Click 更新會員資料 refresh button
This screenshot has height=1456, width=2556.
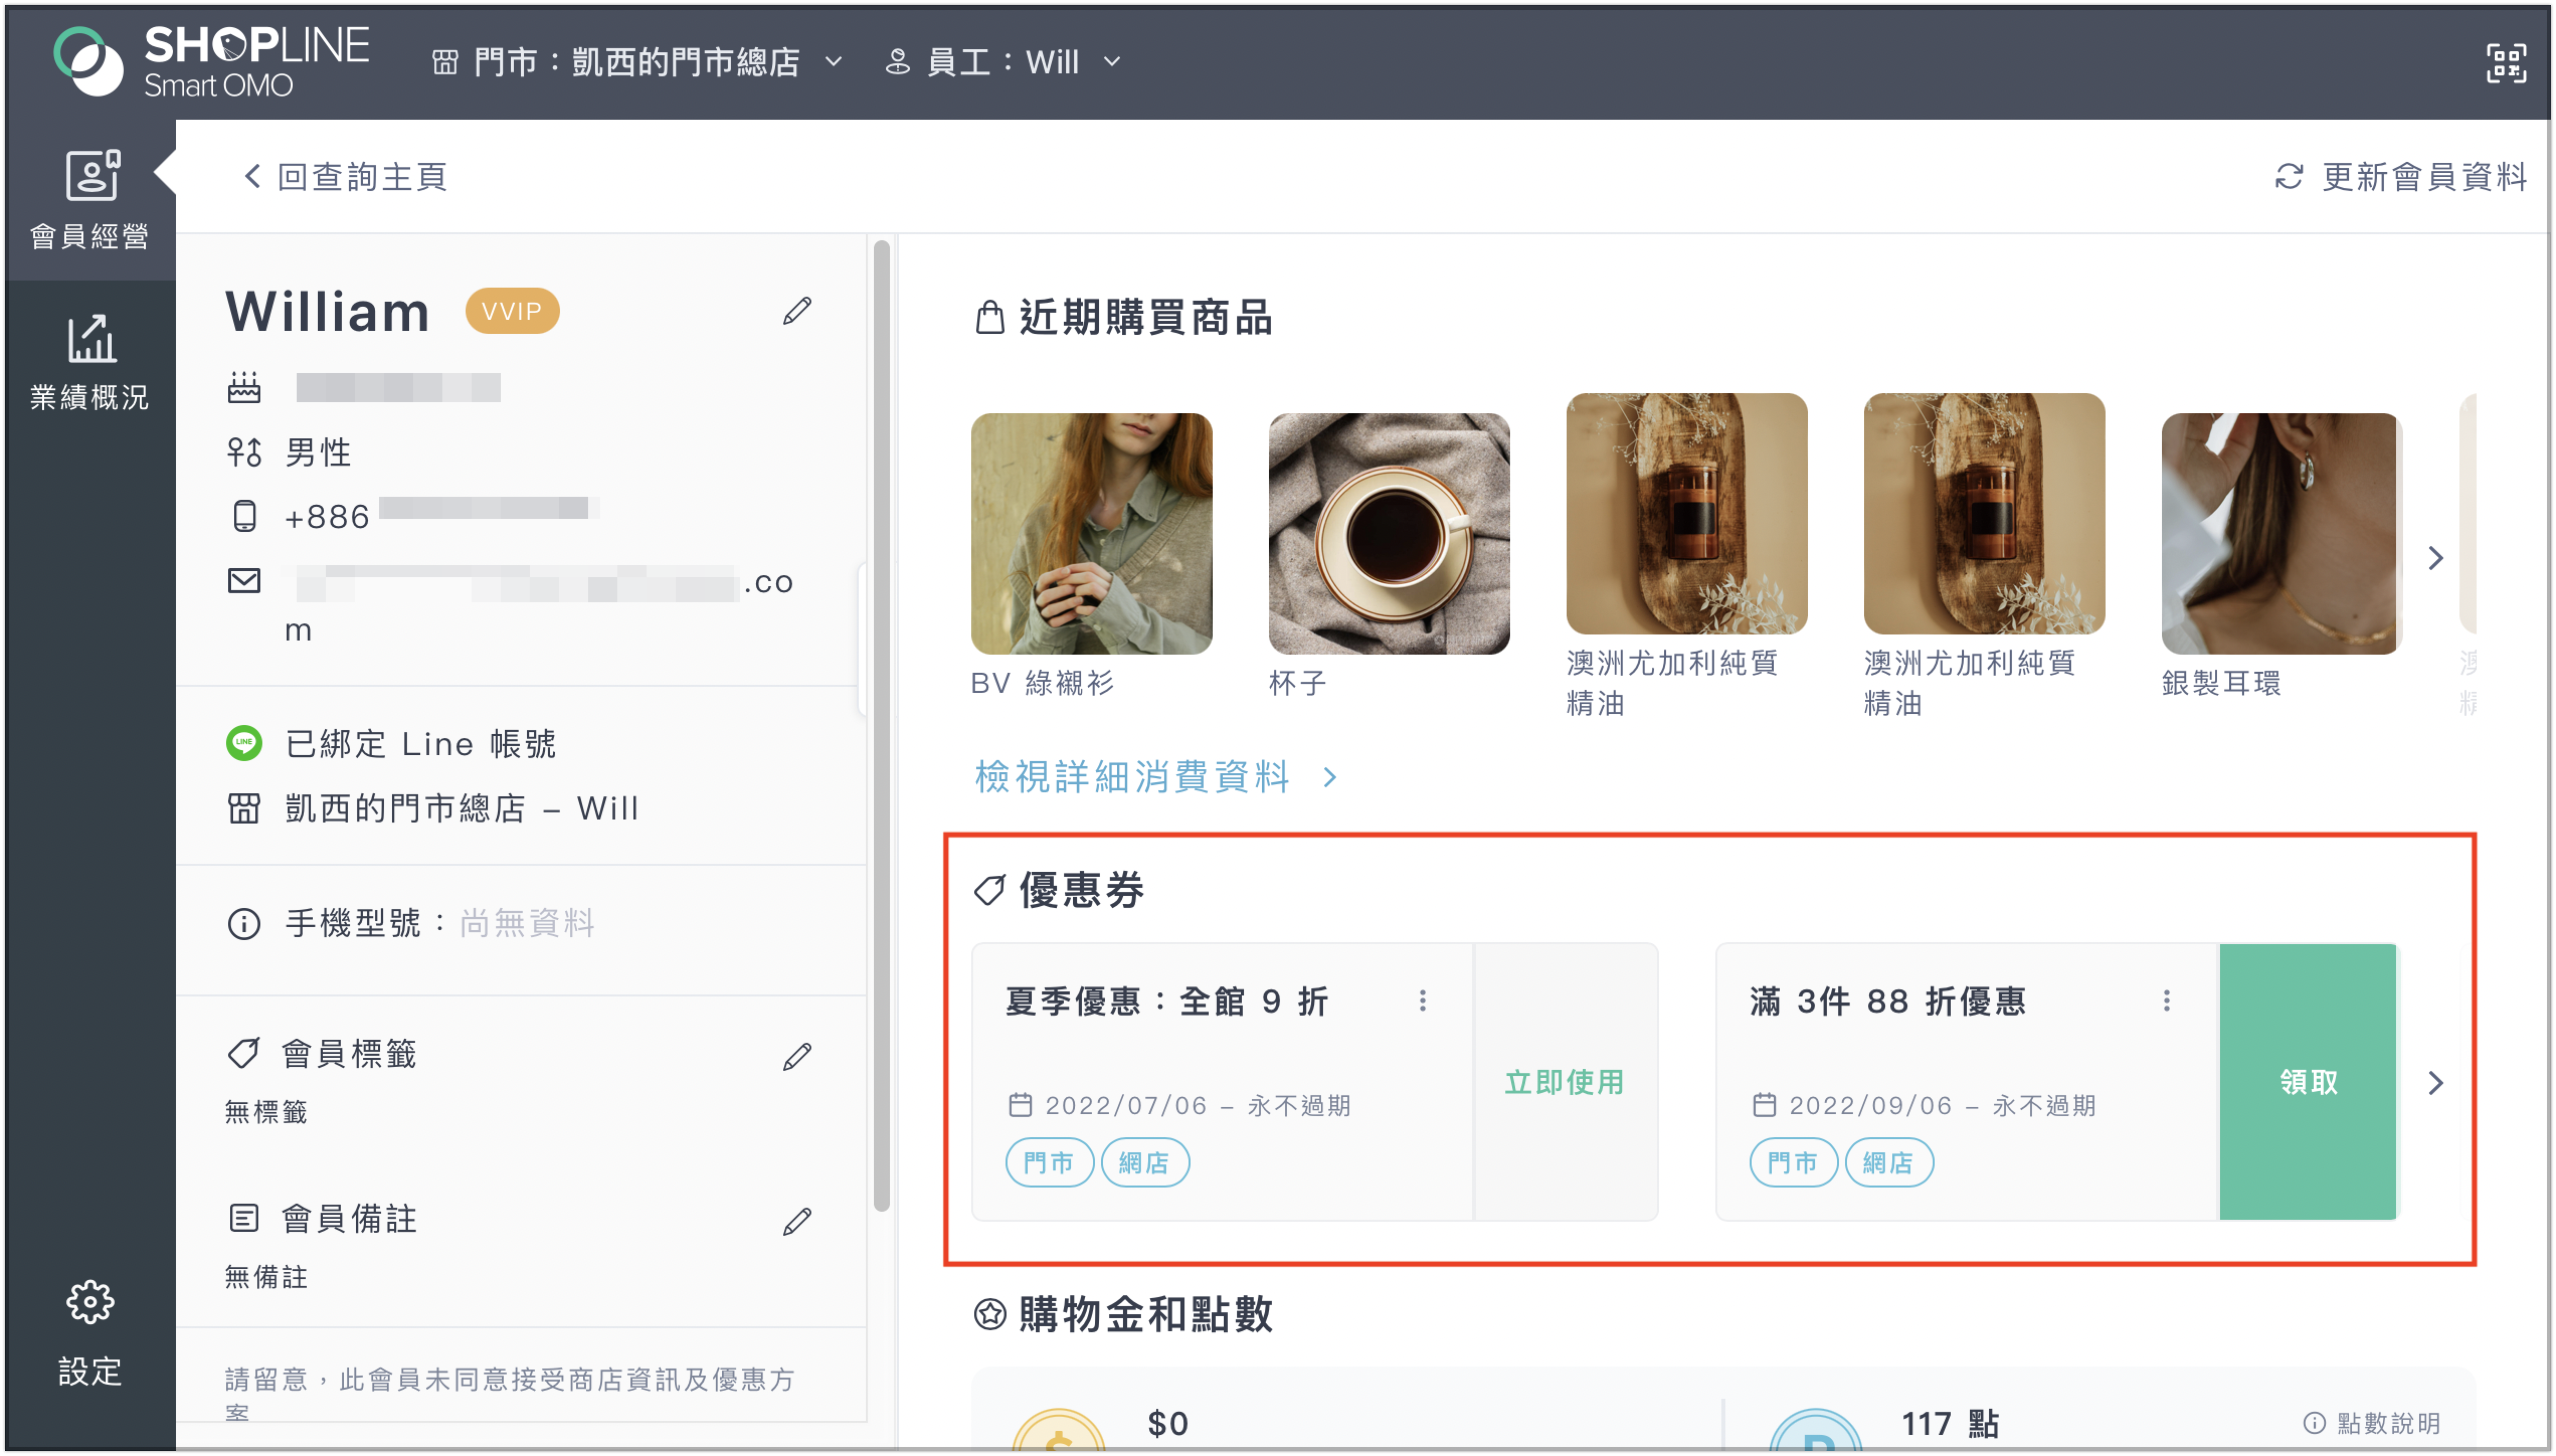(2400, 177)
